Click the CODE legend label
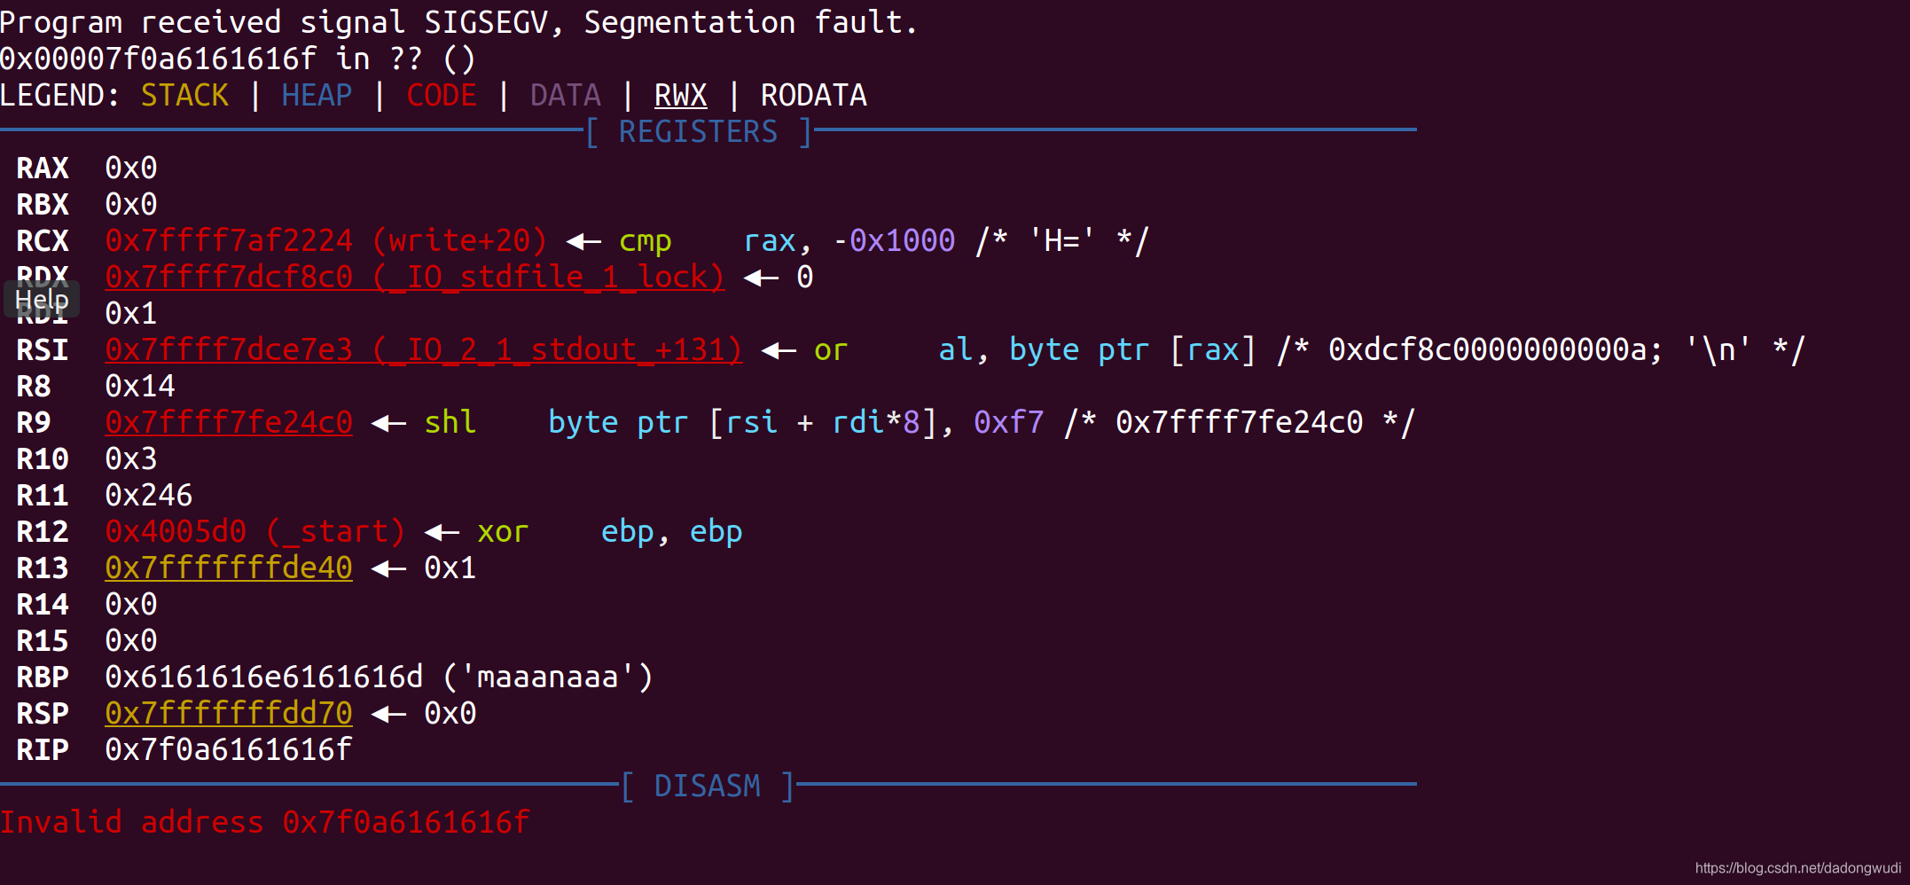 click(x=442, y=96)
